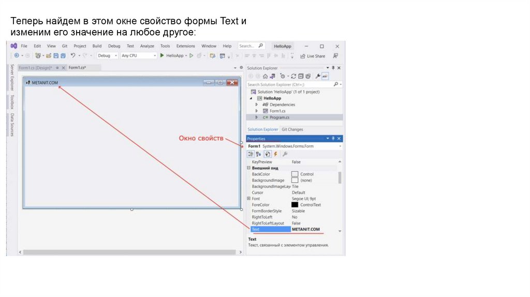Viewport: 530px width, 297px height.
Task: Open the Edit menu
Action: [x=37, y=46]
